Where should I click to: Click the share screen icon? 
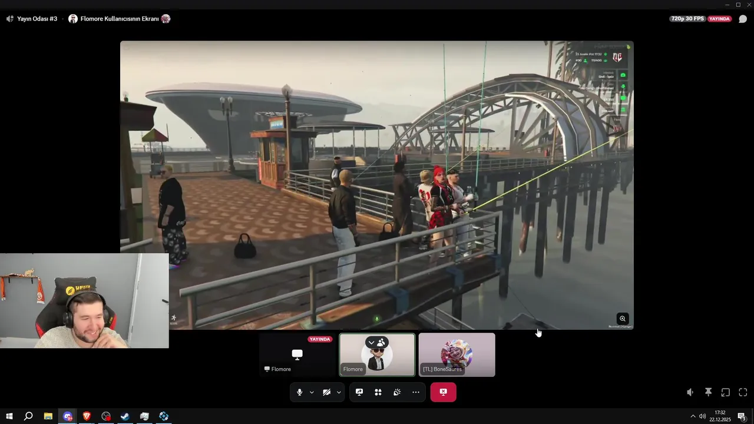[359, 392]
